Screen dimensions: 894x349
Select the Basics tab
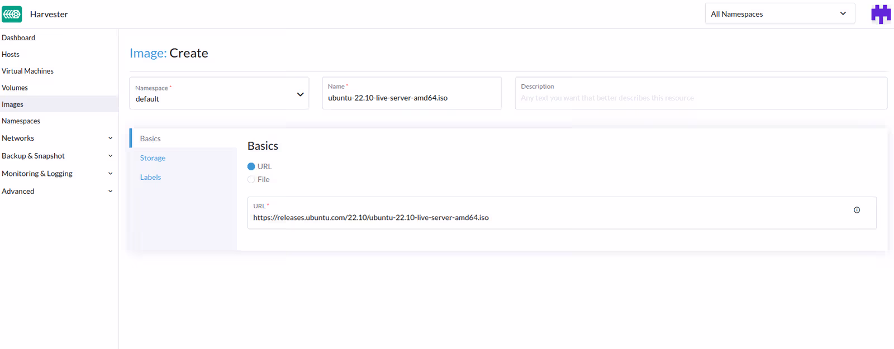tap(150, 138)
